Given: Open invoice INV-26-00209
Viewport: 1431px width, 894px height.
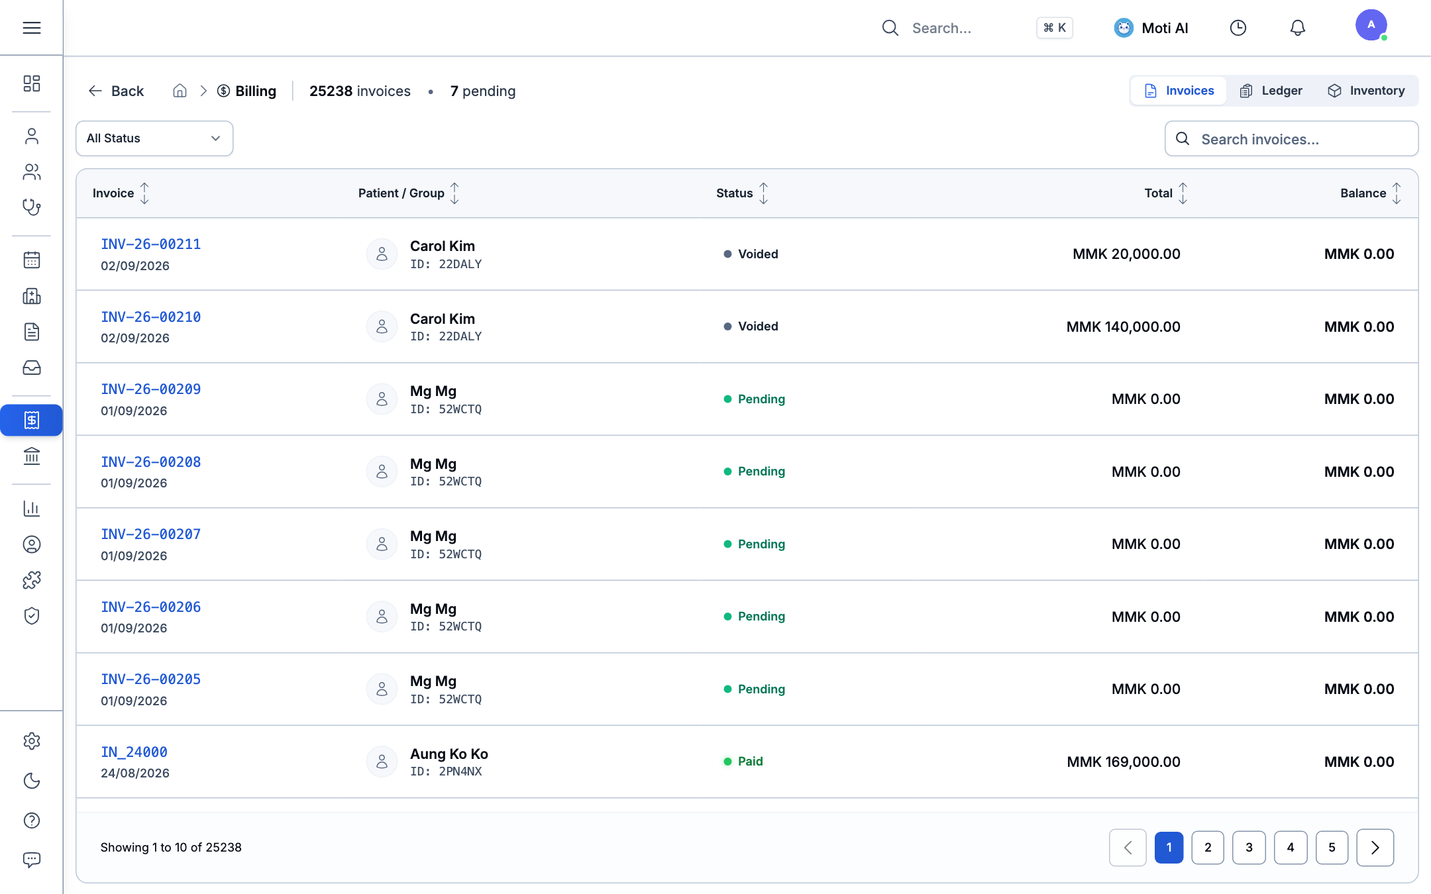Looking at the screenshot, I should coord(150,389).
